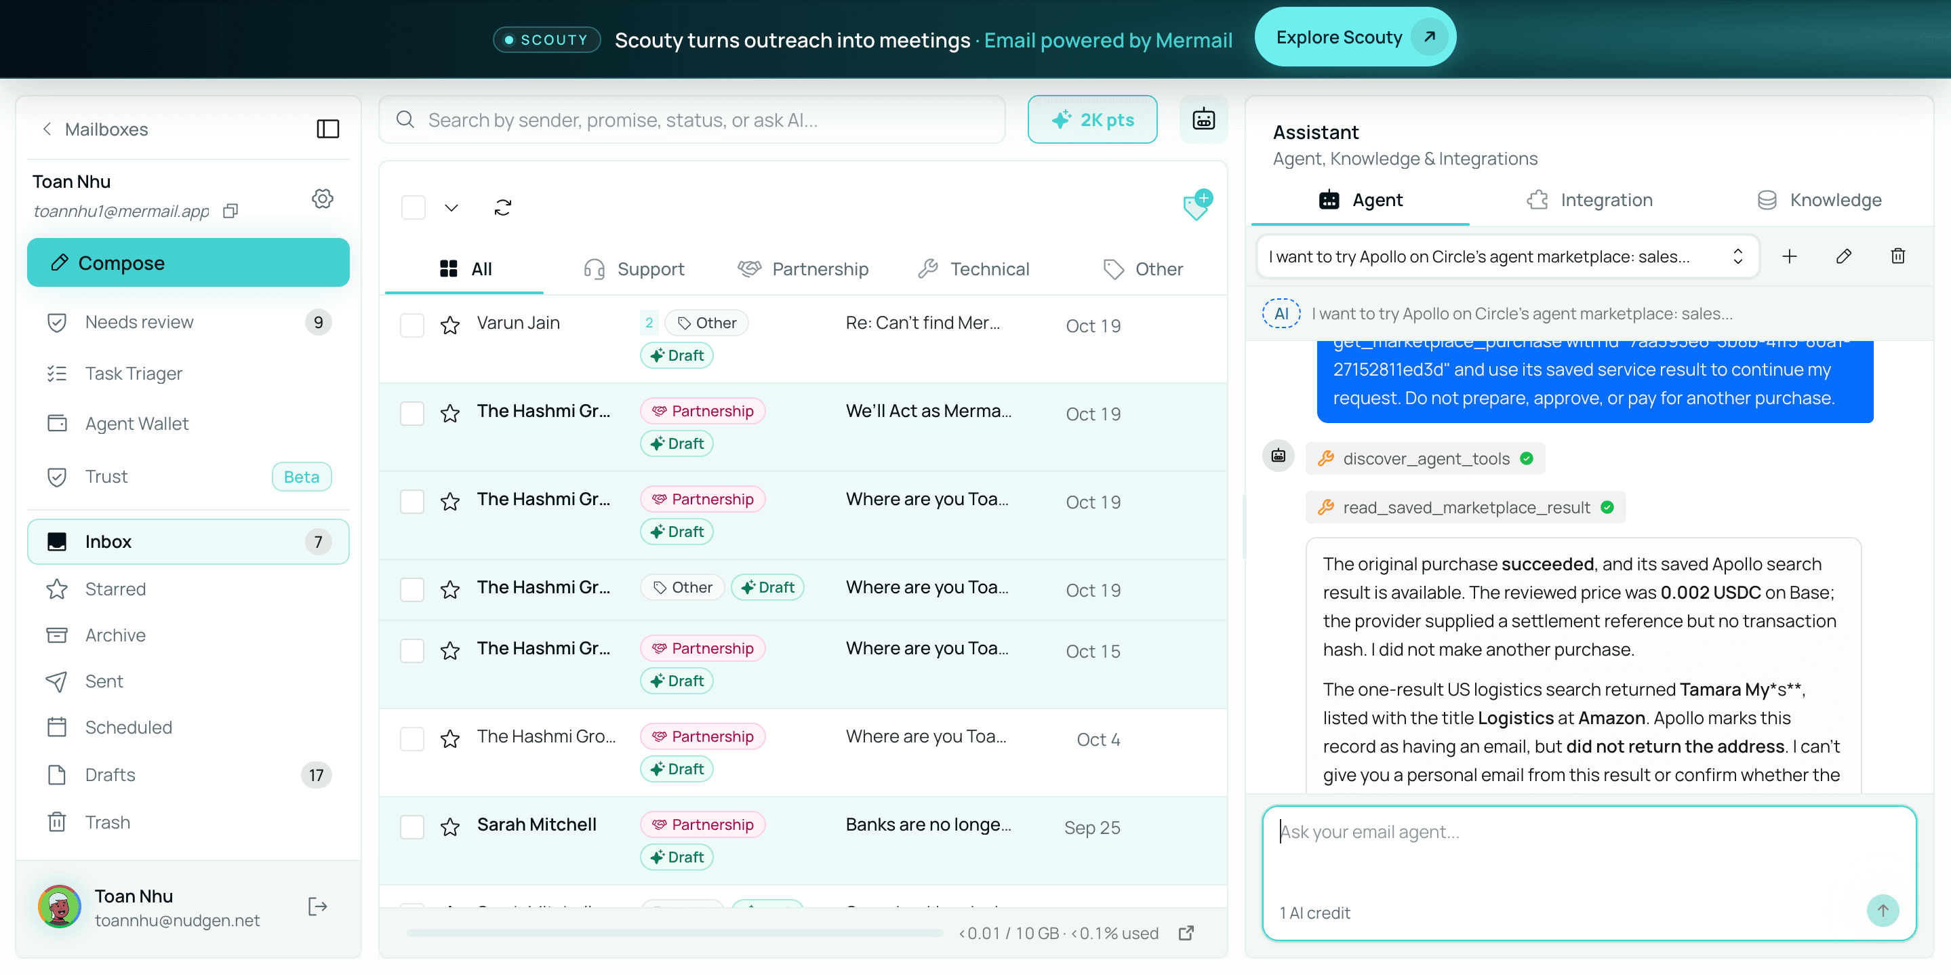Open the Needs review folder
This screenshot has height=975, width=1951.
coord(188,323)
